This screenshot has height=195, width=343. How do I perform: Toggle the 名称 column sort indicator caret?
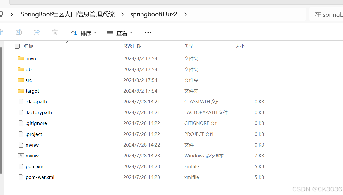pyautogui.click(x=68, y=42)
